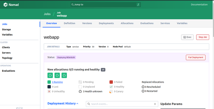Go to the Allocations tab
This screenshot has width=214, height=109.
[127, 23]
